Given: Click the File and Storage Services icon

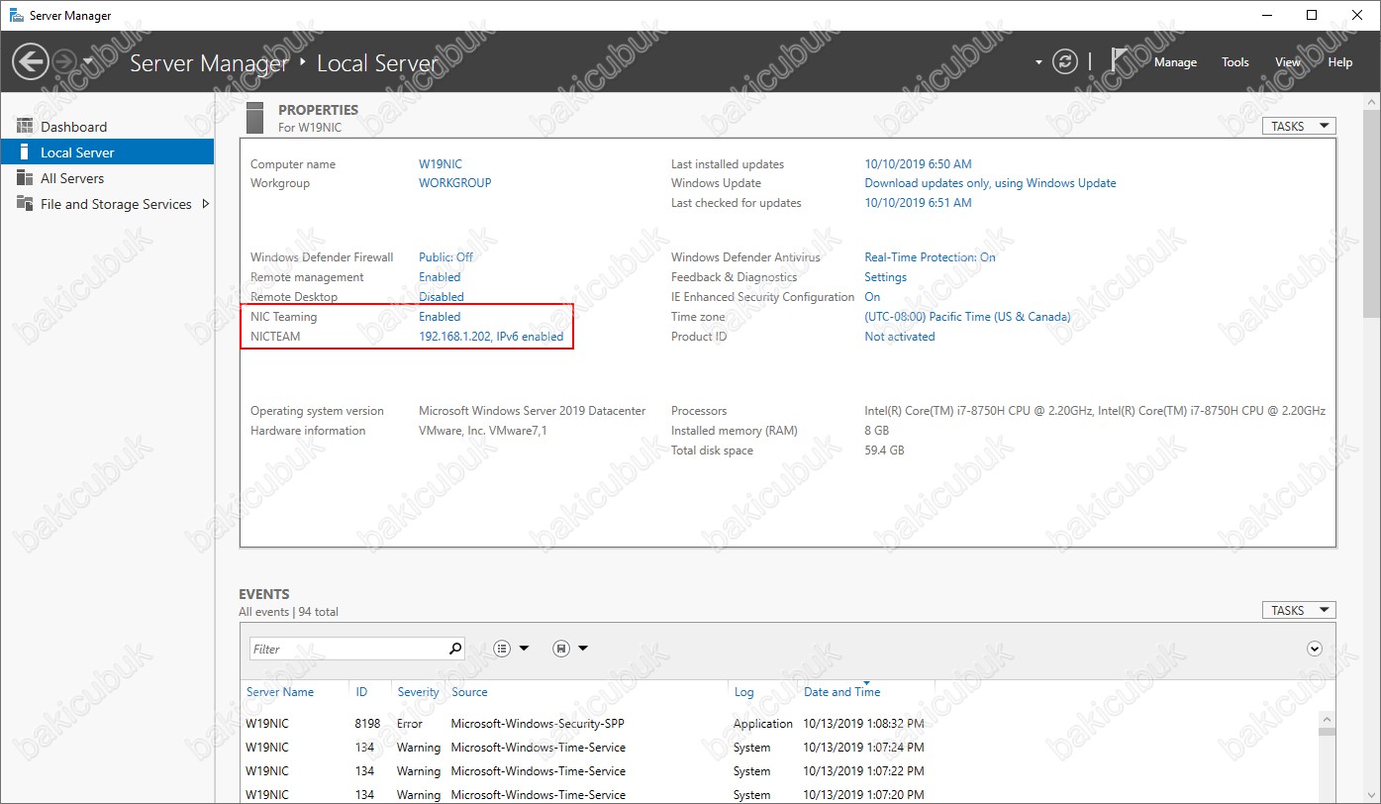Looking at the screenshot, I should pos(25,204).
